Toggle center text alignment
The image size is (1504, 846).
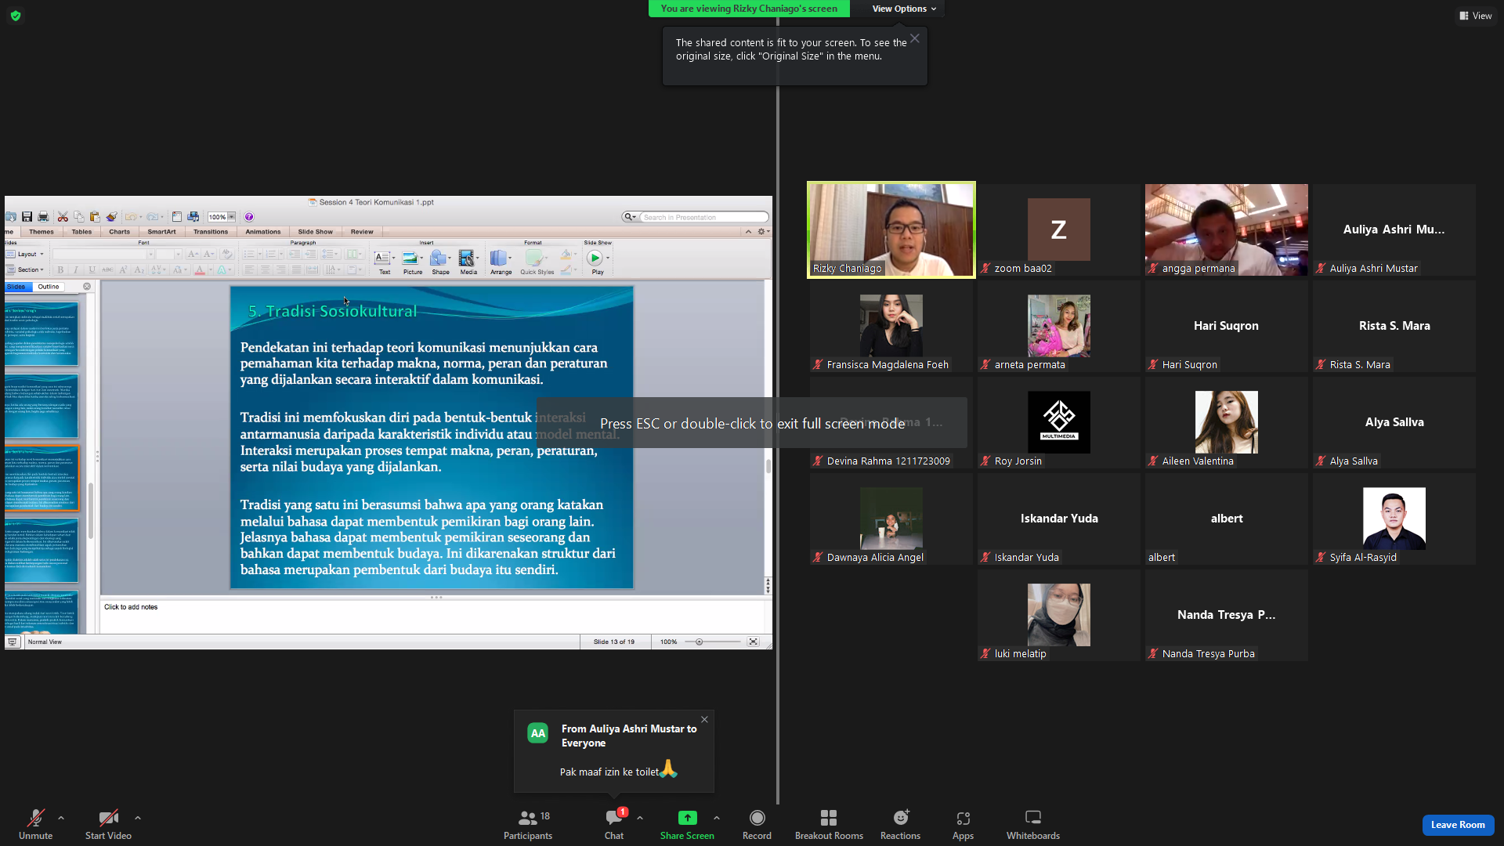point(265,270)
